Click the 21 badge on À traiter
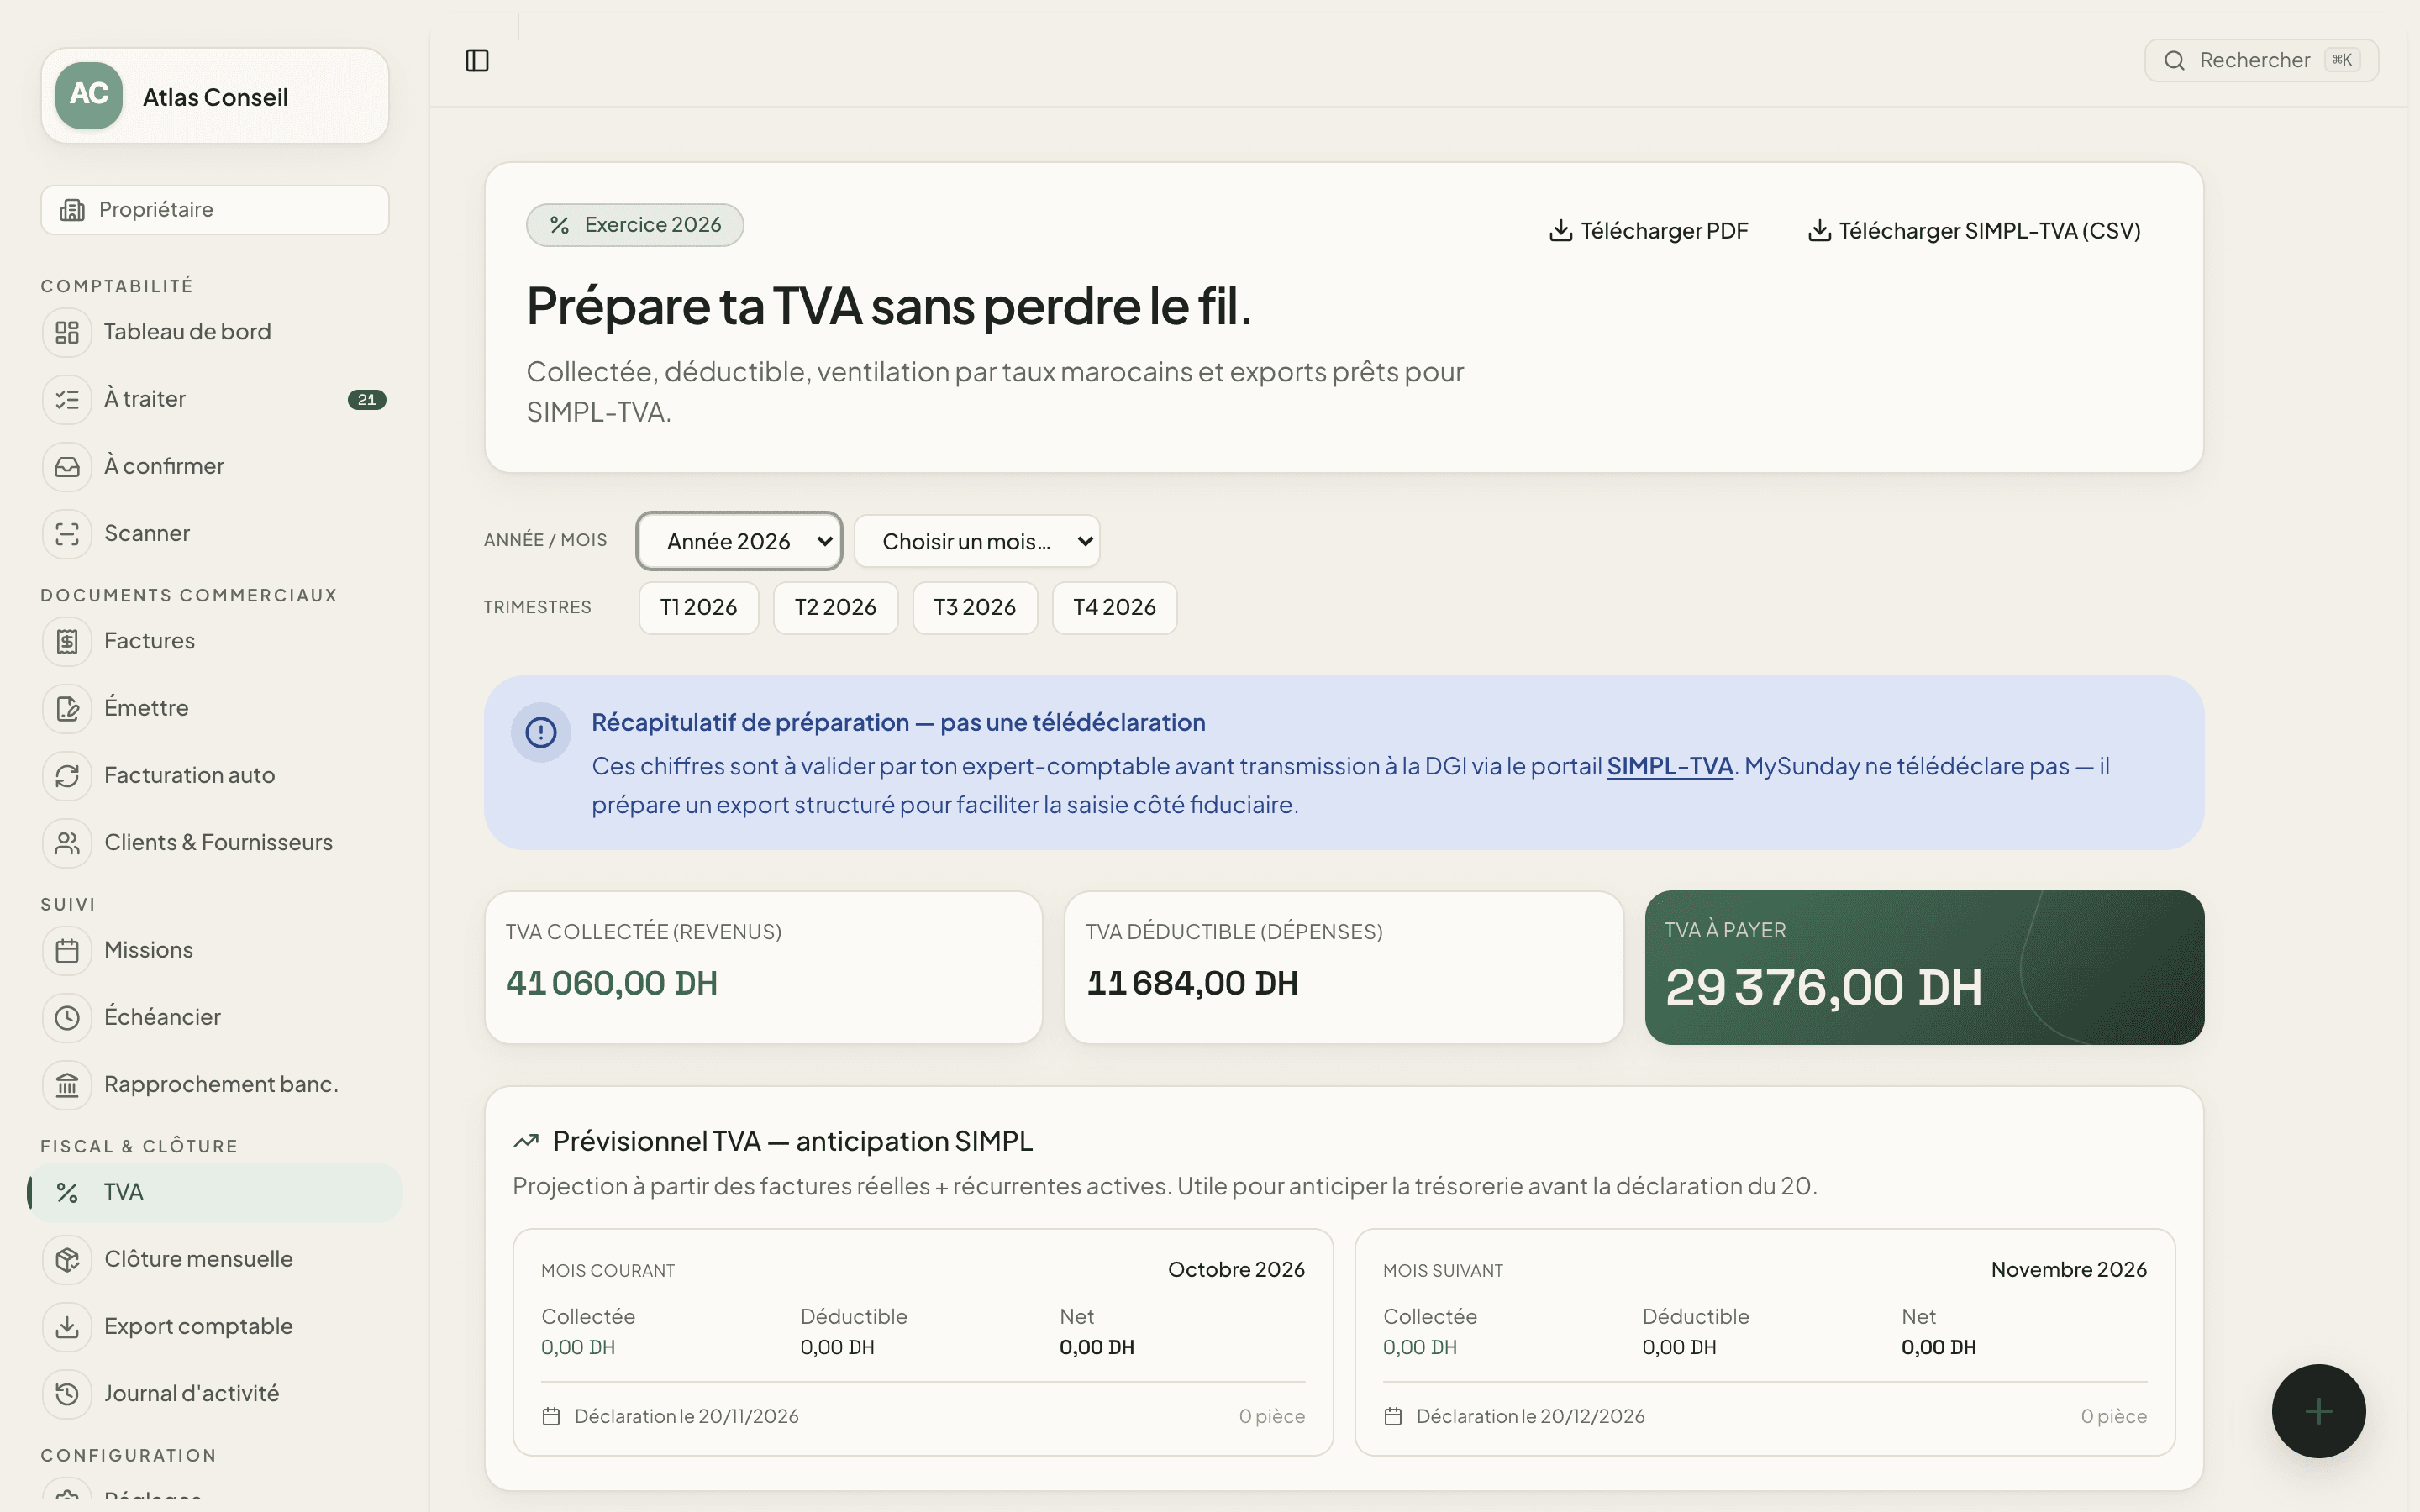The image size is (2420, 1512). (367, 400)
